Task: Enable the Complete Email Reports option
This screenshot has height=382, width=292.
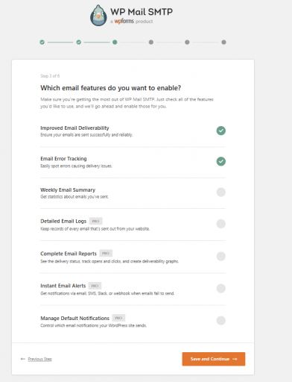Action: coord(221,256)
